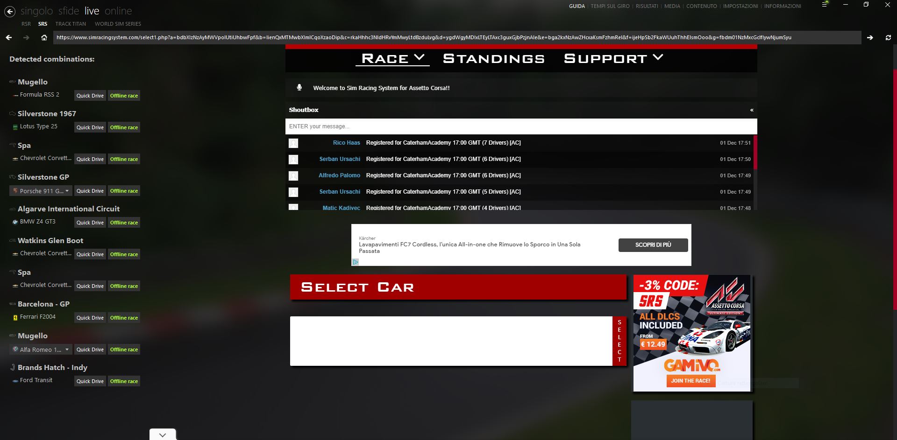Click JOIN THE RACE on Gamivo ad
The height and width of the screenshot is (440, 897).
pyautogui.click(x=691, y=381)
